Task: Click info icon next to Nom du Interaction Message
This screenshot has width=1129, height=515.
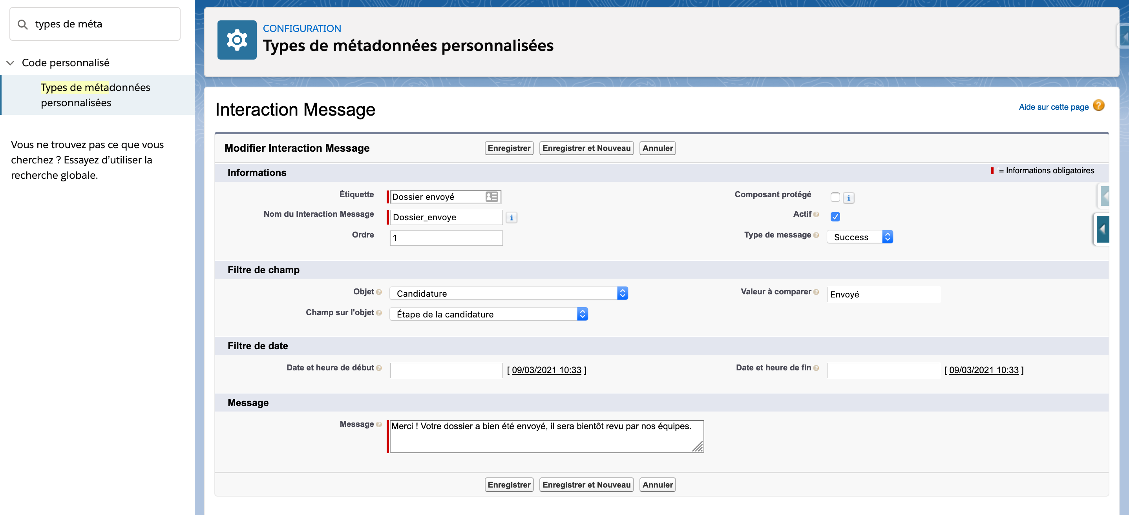Action: point(511,218)
